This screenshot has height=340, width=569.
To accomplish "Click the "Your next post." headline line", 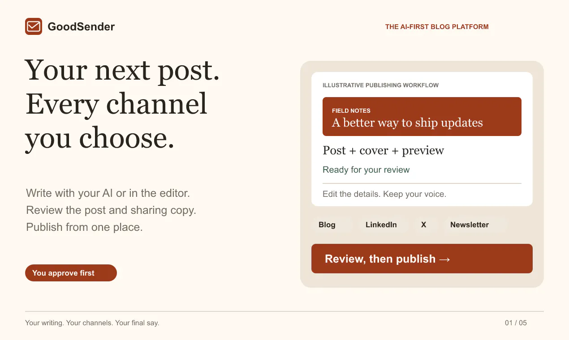I will [x=123, y=71].
